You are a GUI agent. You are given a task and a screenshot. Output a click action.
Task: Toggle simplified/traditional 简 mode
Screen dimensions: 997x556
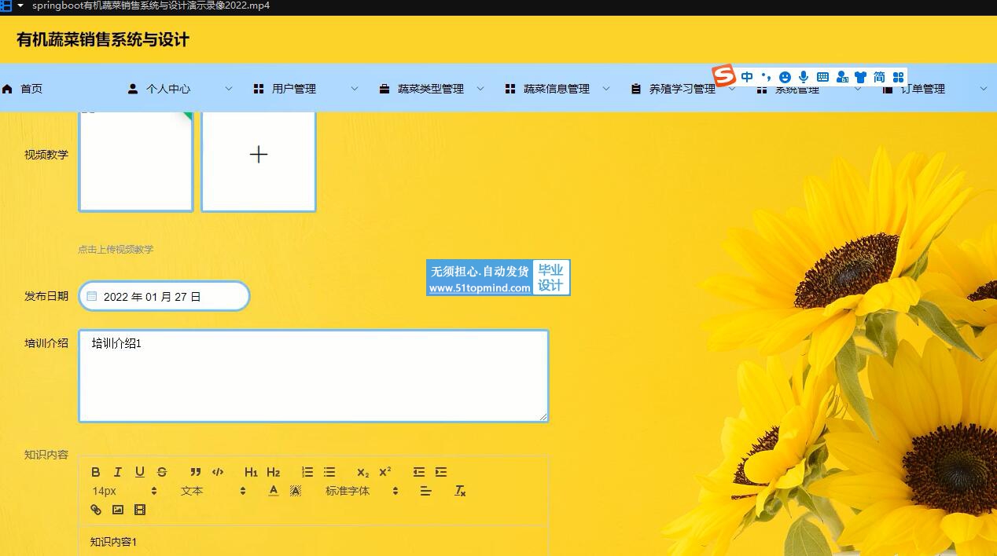point(879,77)
